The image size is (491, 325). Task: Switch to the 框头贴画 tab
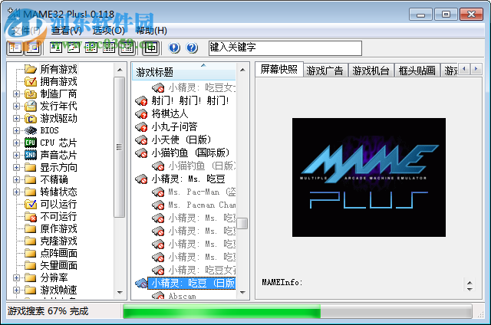pos(417,71)
